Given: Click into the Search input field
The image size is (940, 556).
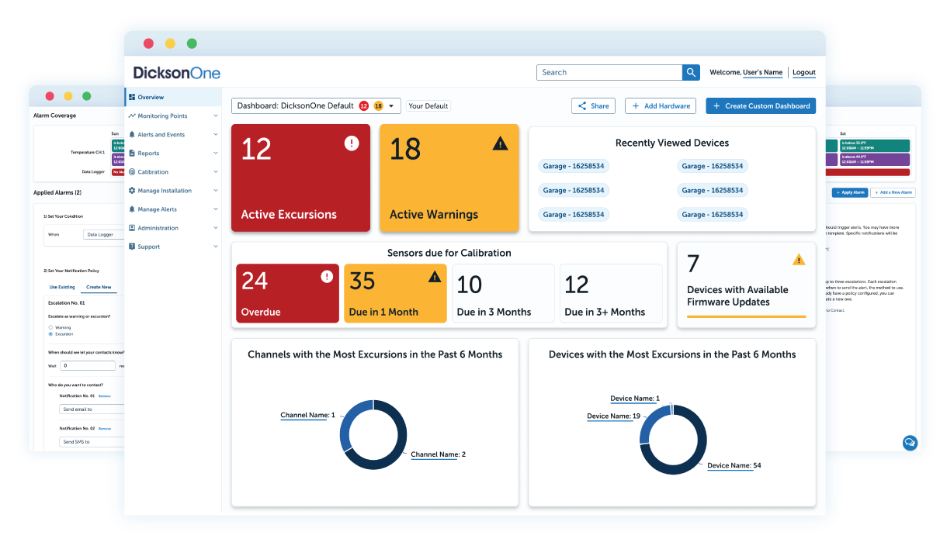Looking at the screenshot, I should [x=609, y=72].
